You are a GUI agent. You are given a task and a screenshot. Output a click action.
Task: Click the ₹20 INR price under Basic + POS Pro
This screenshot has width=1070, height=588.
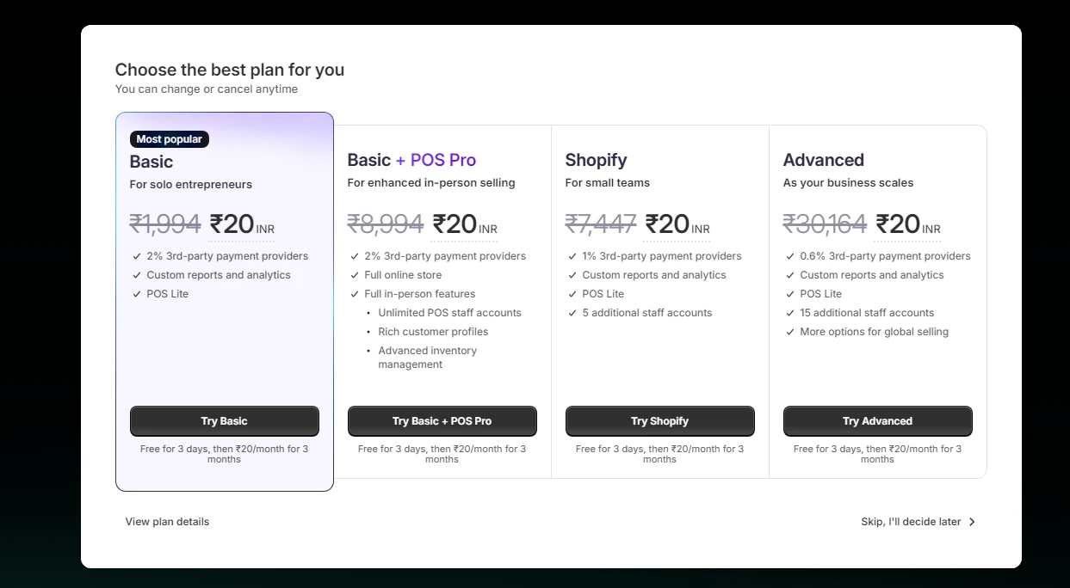pyautogui.click(x=465, y=225)
